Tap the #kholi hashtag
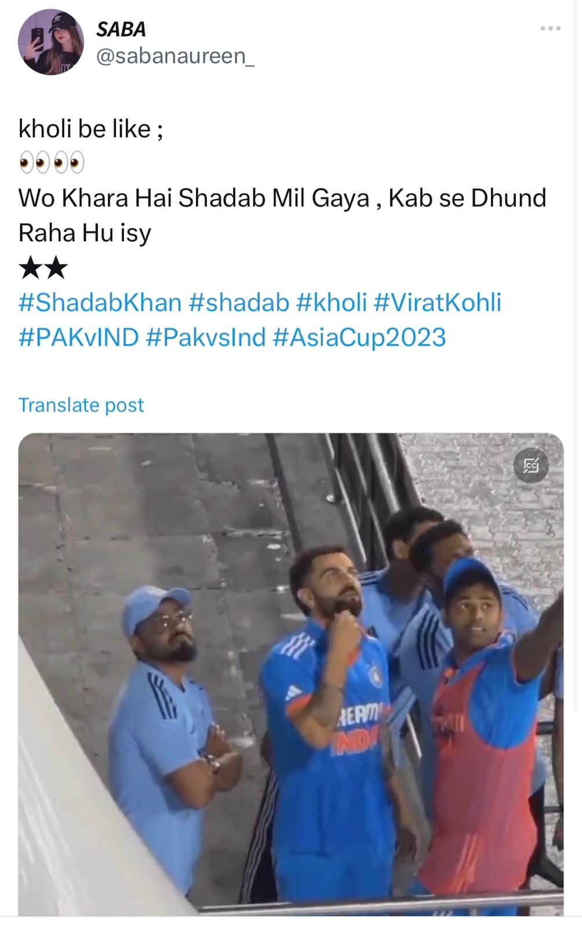582x928 pixels. pyautogui.click(x=332, y=303)
